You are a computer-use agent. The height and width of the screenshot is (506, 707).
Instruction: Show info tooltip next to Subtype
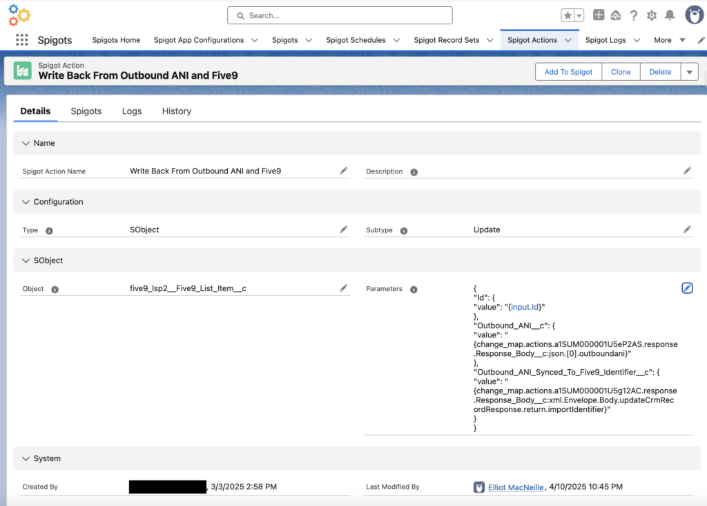(x=404, y=231)
